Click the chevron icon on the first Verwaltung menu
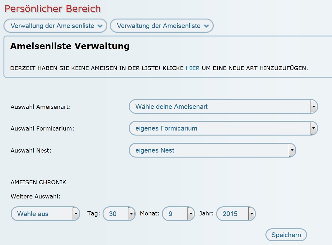This screenshot has height=245, width=332. pos(100,26)
